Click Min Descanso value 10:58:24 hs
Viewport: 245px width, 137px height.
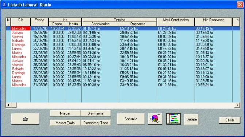(204, 85)
